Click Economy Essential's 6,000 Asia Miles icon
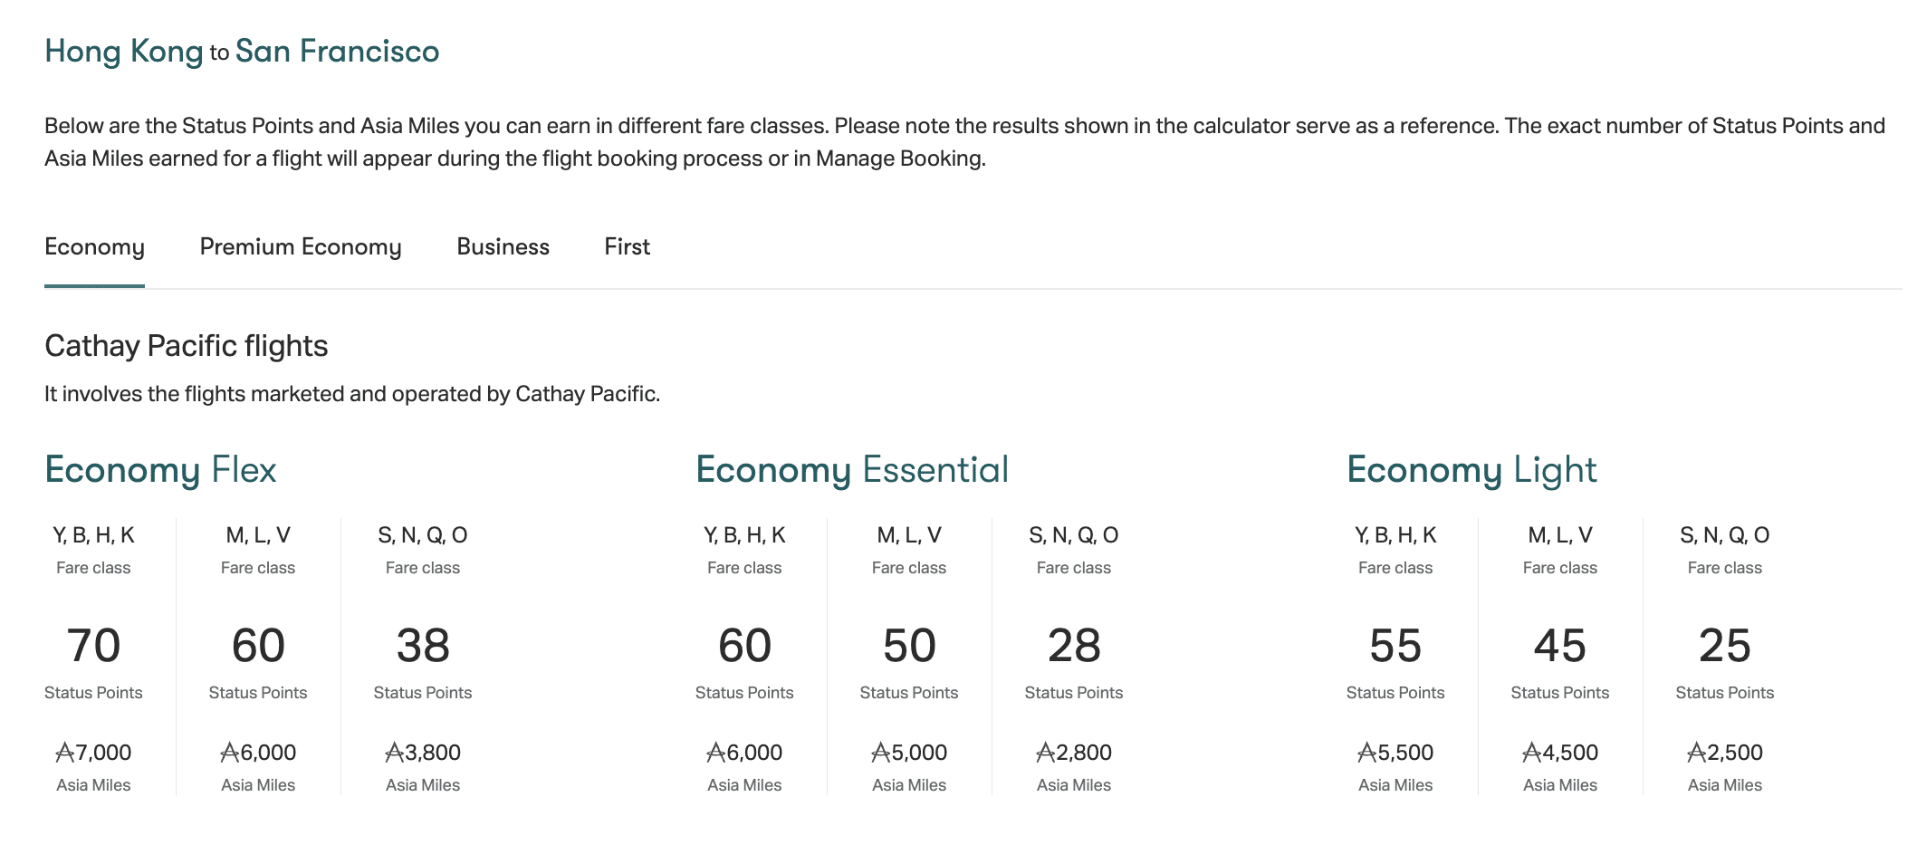This screenshot has height=845, width=1917. pos(715,753)
